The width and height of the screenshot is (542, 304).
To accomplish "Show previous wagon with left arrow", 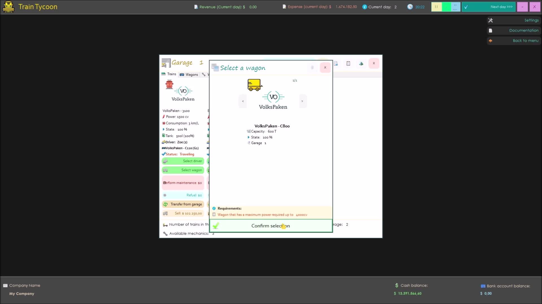I will [x=243, y=101].
